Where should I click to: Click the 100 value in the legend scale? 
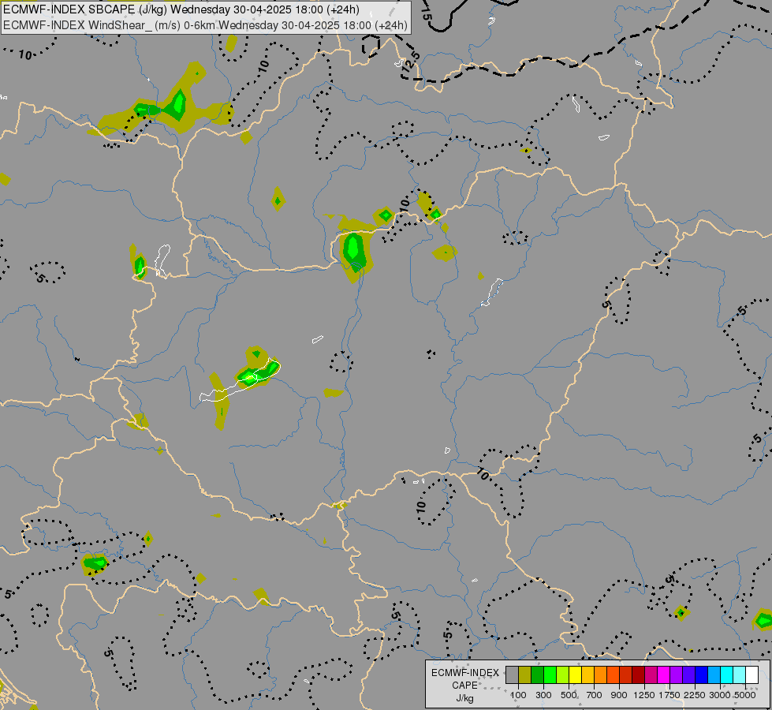tap(518, 695)
